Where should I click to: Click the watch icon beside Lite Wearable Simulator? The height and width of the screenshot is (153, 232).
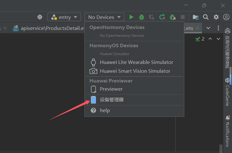93,62
